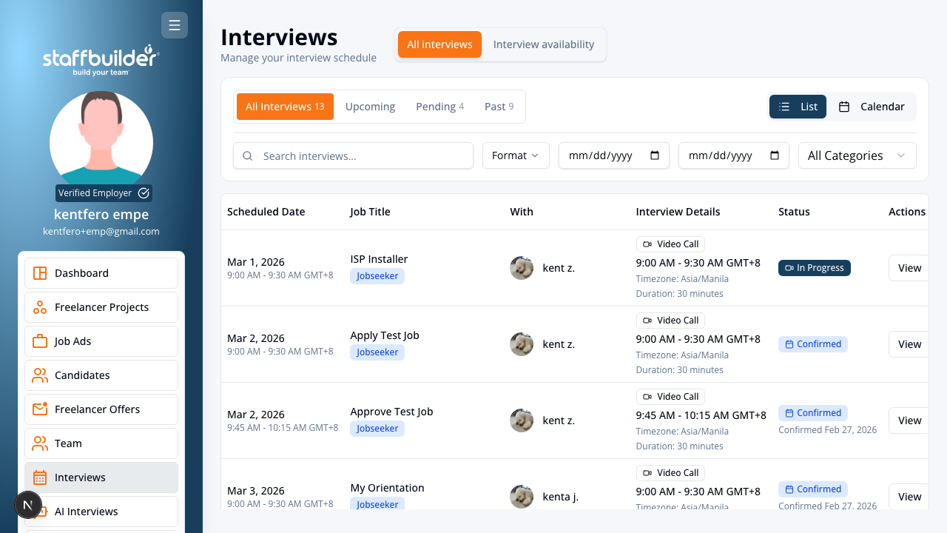This screenshot has height=533, width=947.
Task: Open AI Interviews in the sidebar
Action: [x=101, y=512]
